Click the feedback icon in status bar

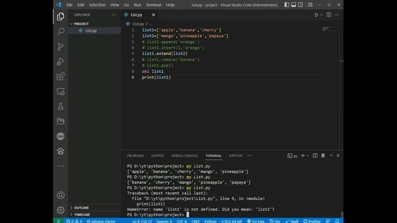[328, 221]
